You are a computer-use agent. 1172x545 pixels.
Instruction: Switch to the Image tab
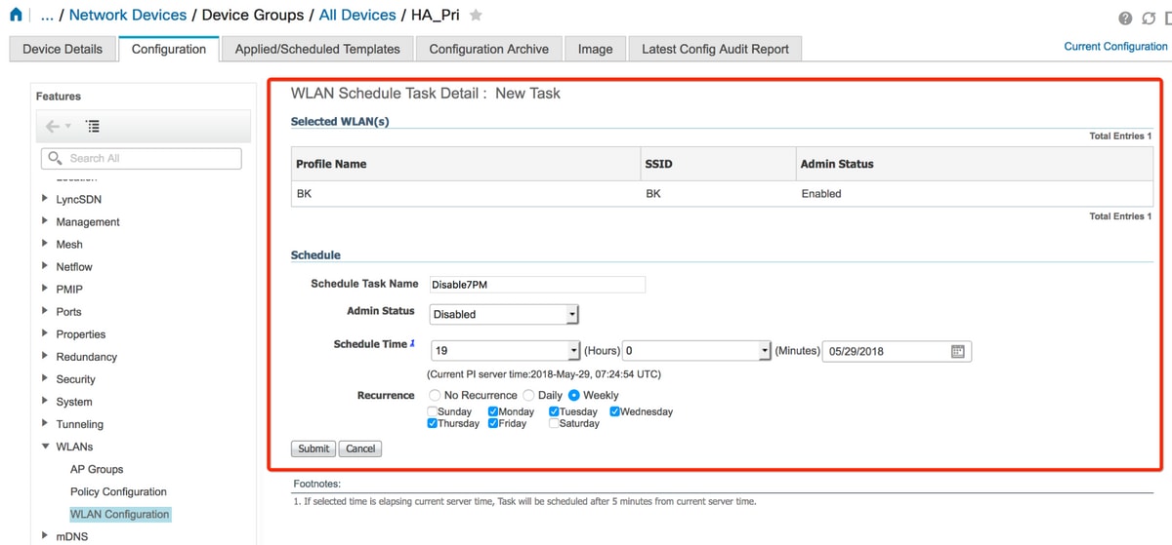click(x=595, y=49)
